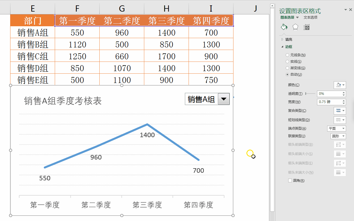Toggle the 圆角 checkbox
The height and width of the screenshot is (221, 354).
[290, 181]
